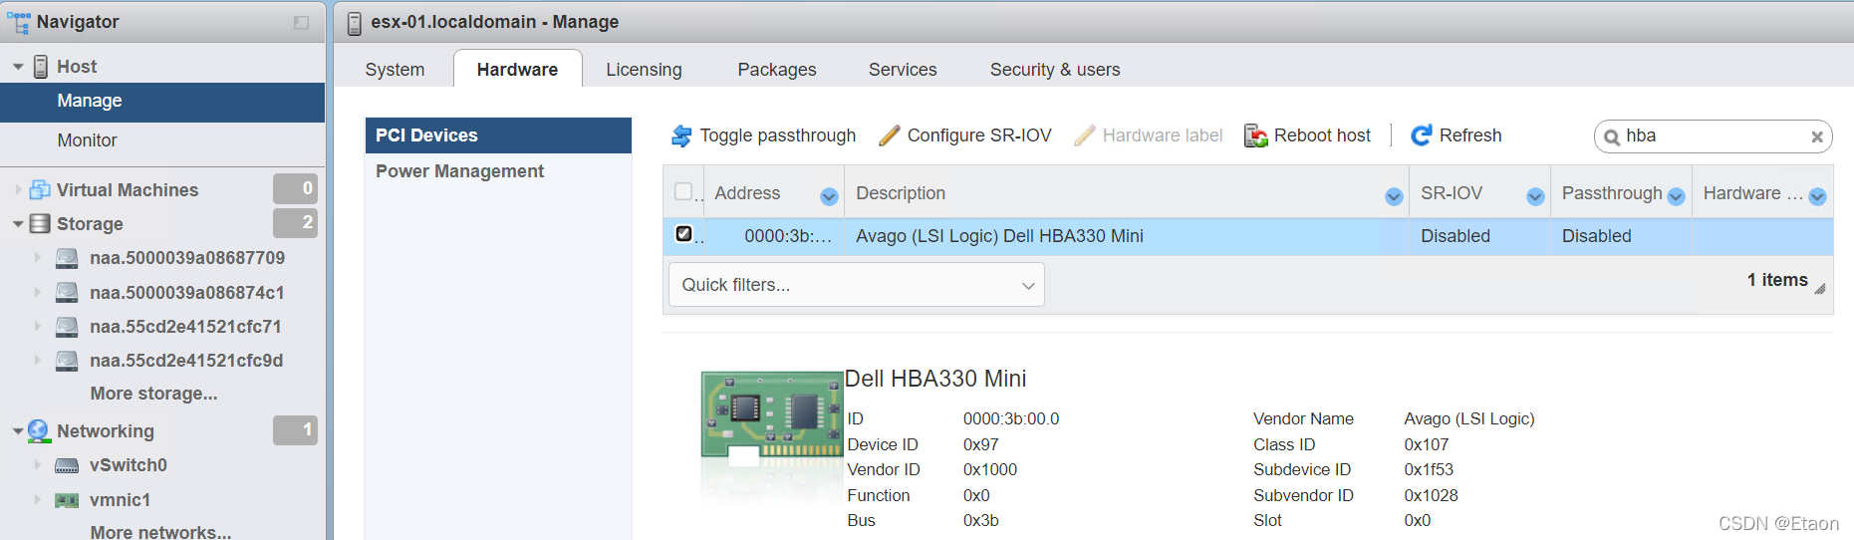Viewport: 1854px width, 540px height.
Task: Select PCI Devices in side menu
Action: (x=498, y=135)
